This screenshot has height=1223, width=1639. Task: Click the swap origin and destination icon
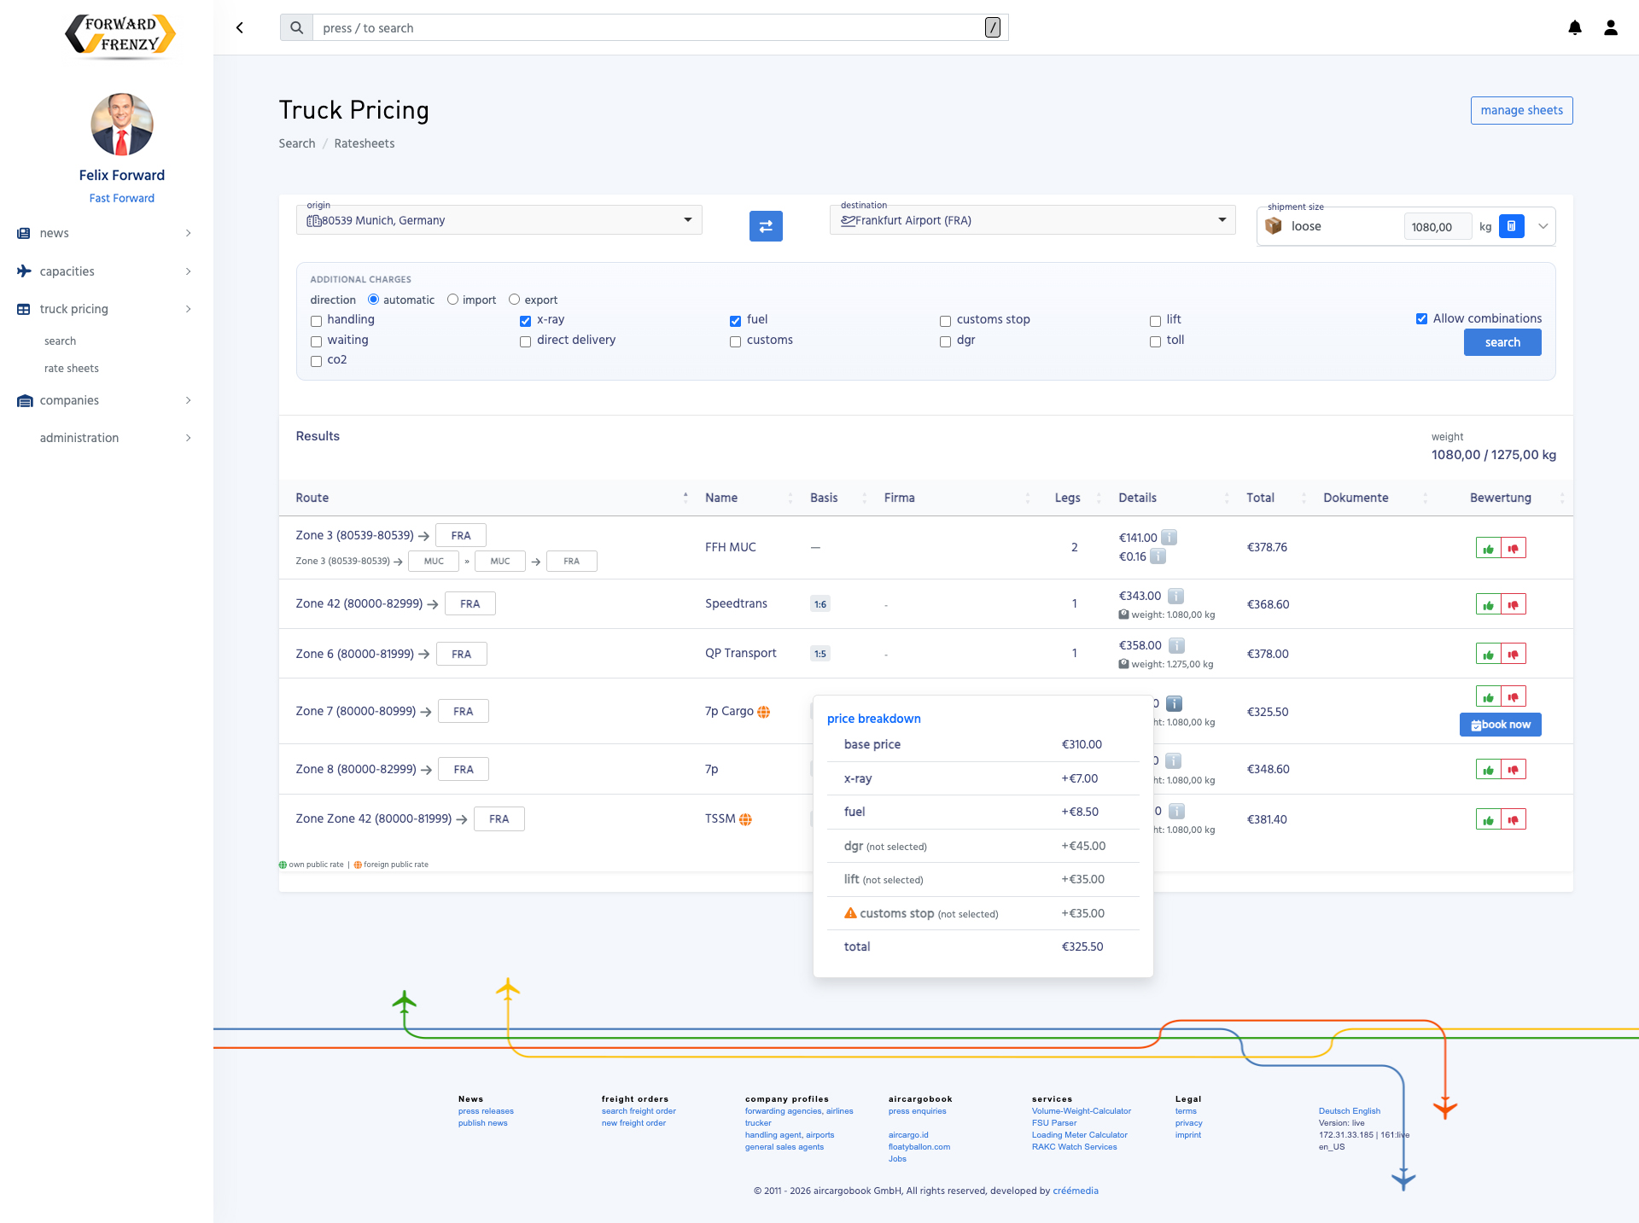(x=766, y=226)
